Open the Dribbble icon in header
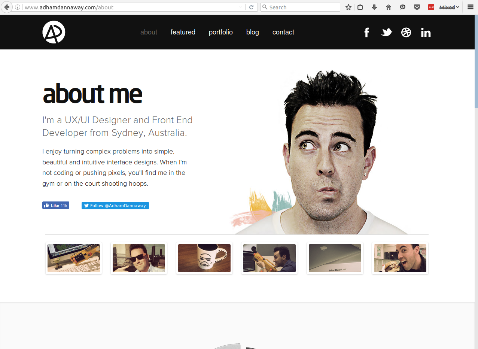478x349 pixels. 406,33
